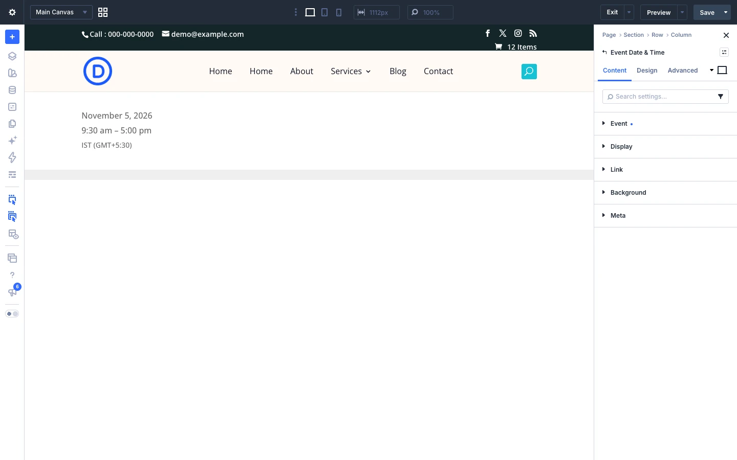The image size is (737, 460).
Task: Switch to desktop view icon
Action: 310,12
